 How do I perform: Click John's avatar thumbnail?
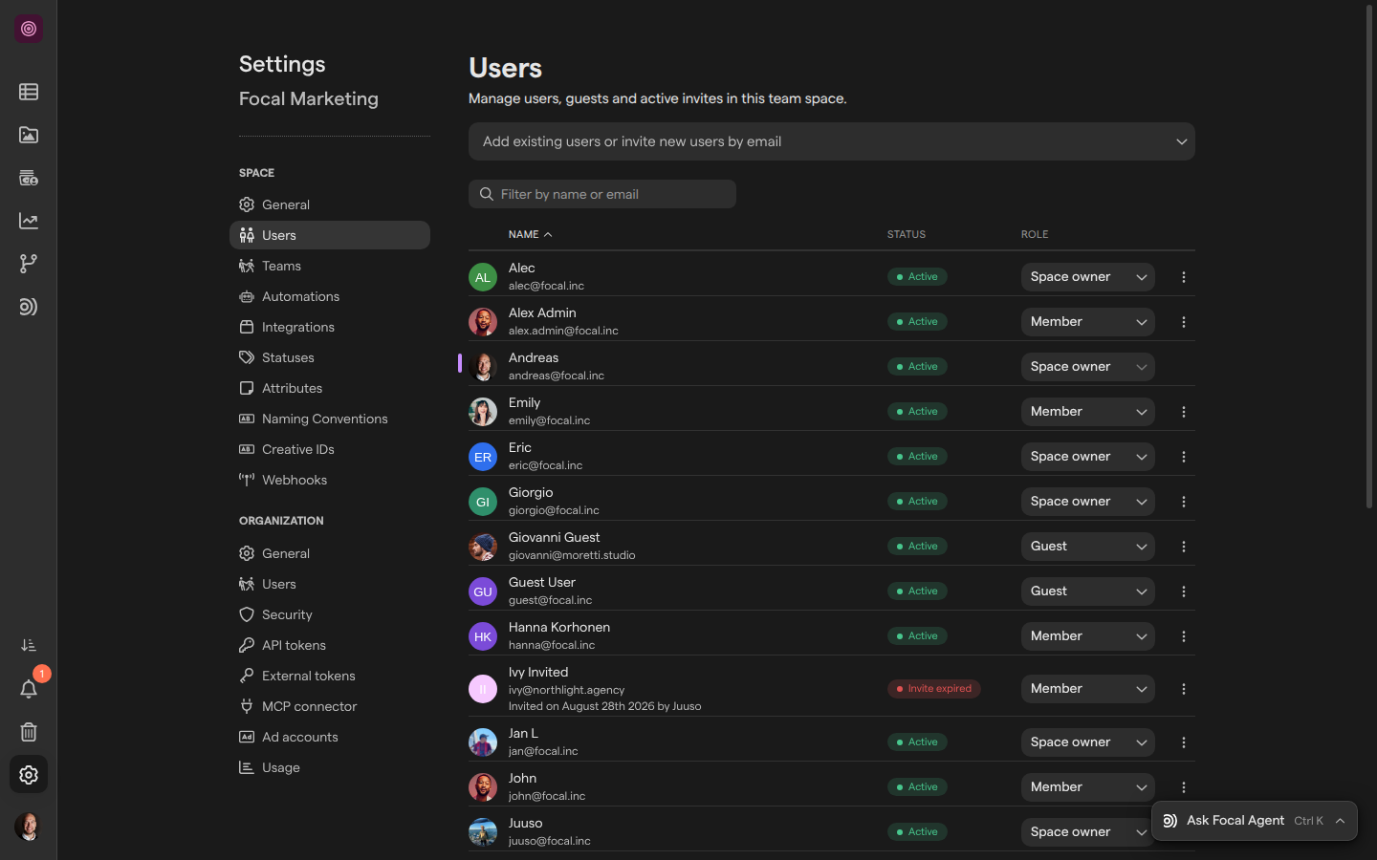pyautogui.click(x=483, y=787)
